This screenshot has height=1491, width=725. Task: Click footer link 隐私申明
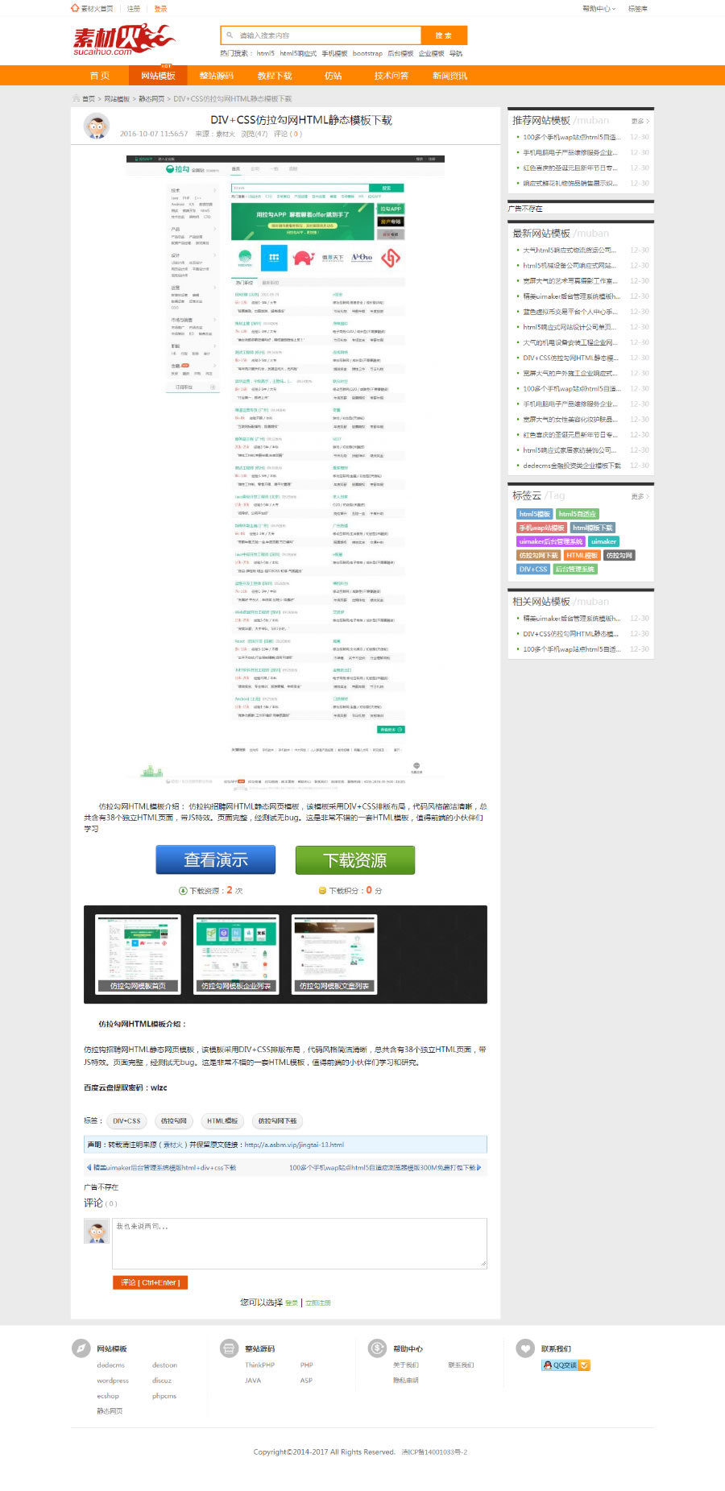(x=405, y=1381)
